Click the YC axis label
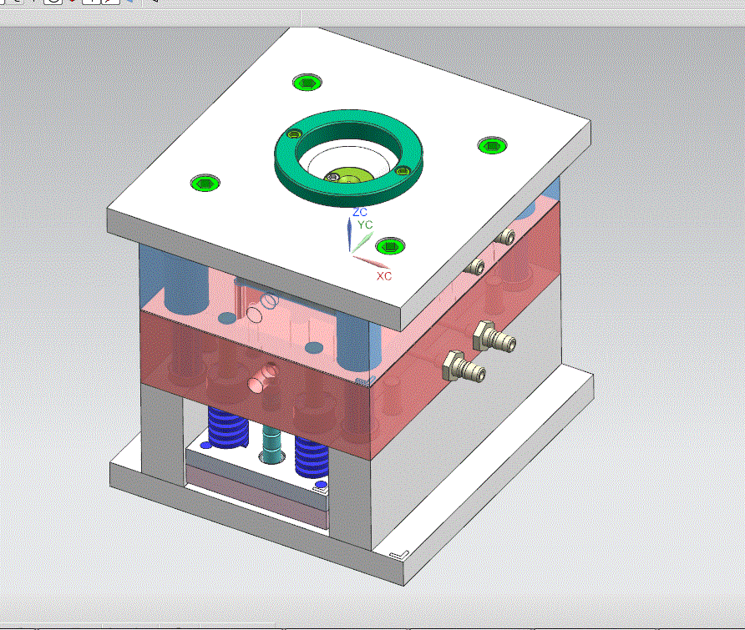This screenshot has height=630, width=745. 365,224
